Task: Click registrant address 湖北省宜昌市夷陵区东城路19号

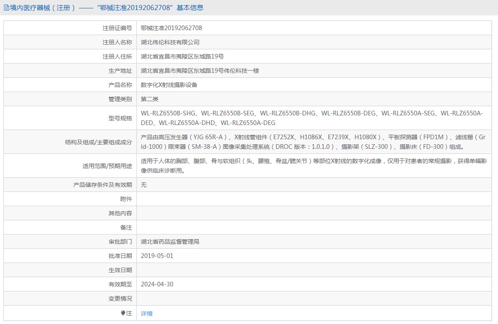Action: pyautogui.click(x=182, y=56)
